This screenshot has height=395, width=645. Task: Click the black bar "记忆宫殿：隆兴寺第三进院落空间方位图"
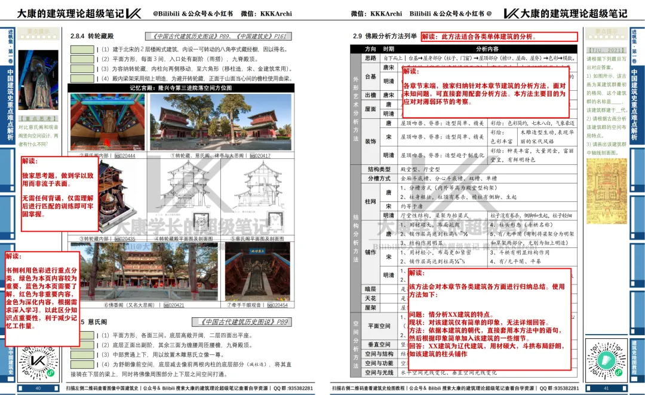[181, 88]
